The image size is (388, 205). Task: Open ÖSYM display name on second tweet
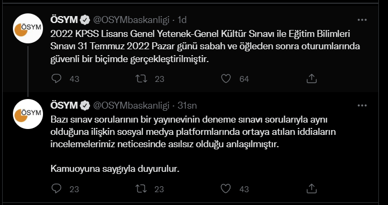tap(64, 105)
